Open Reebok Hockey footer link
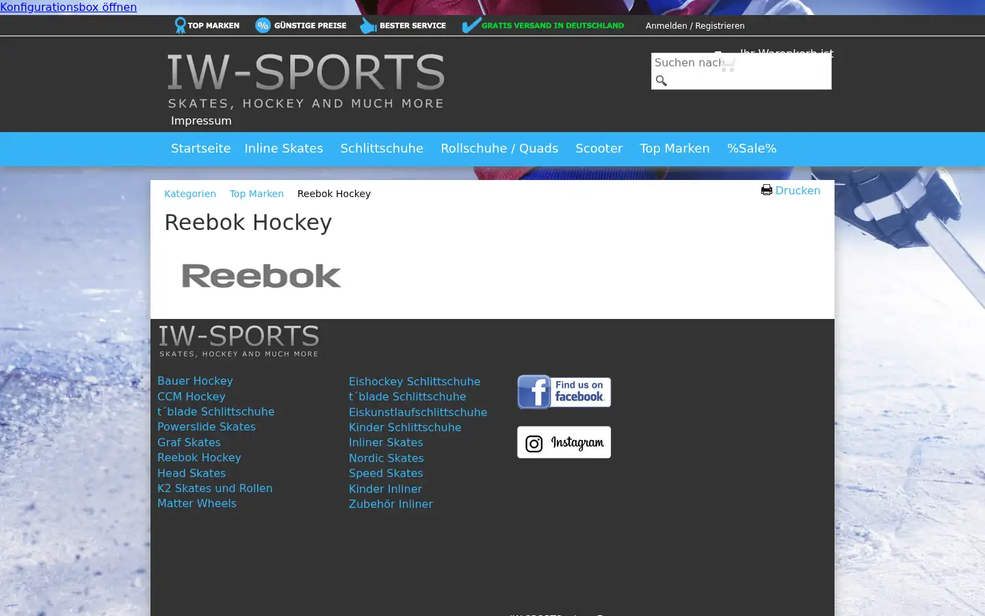This screenshot has width=985, height=616. coord(199,457)
